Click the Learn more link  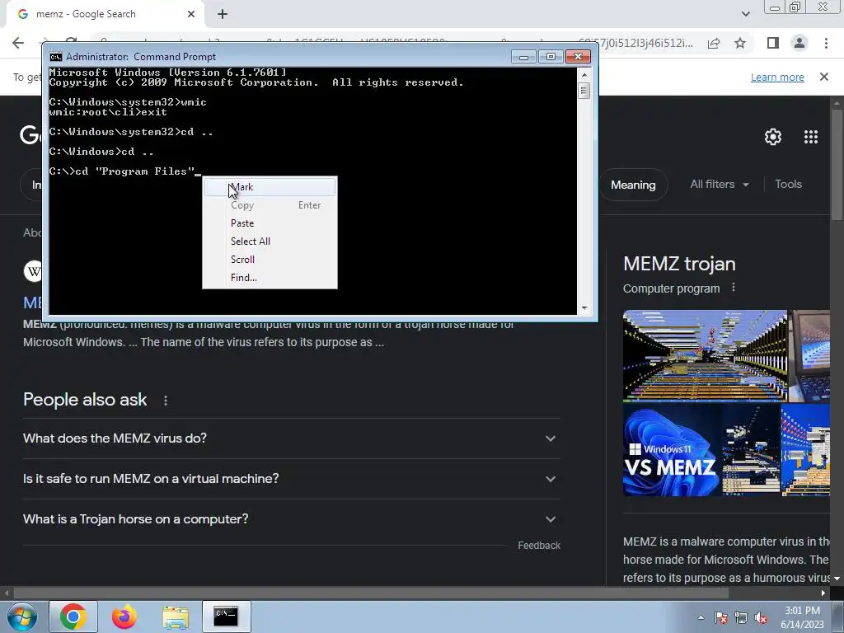pyautogui.click(x=777, y=77)
